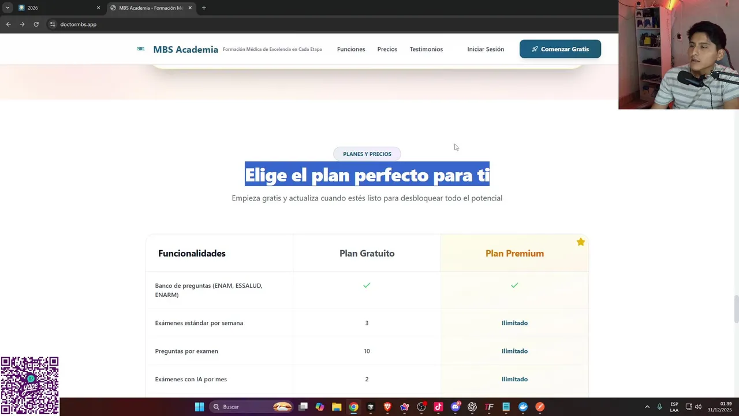The height and width of the screenshot is (416, 739).
Task: Click the 'Exámenes estándar por semana' row label
Action: pos(199,323)
